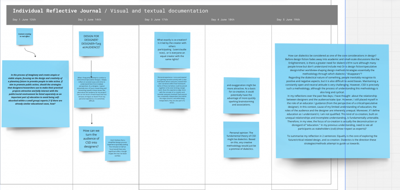Select the 'Day 3 June 17th' column label
Viewport: 400px width, 190px height.
156,20
